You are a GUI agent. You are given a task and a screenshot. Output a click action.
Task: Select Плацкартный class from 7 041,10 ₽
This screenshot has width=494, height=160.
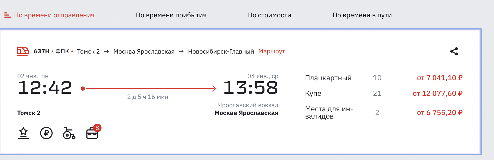click(384, 78)
